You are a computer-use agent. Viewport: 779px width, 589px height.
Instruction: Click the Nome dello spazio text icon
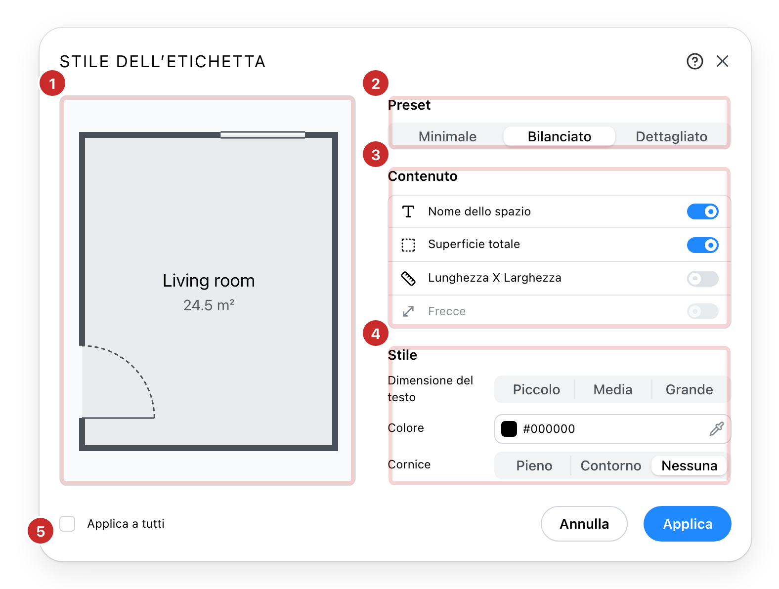point(408,211)
